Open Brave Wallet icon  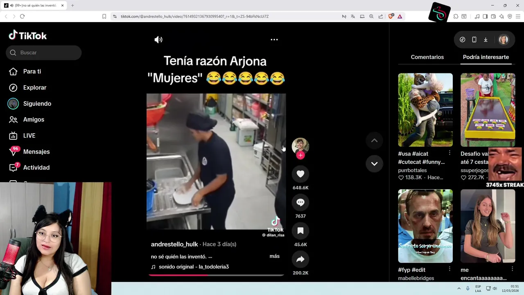(493, 16)
